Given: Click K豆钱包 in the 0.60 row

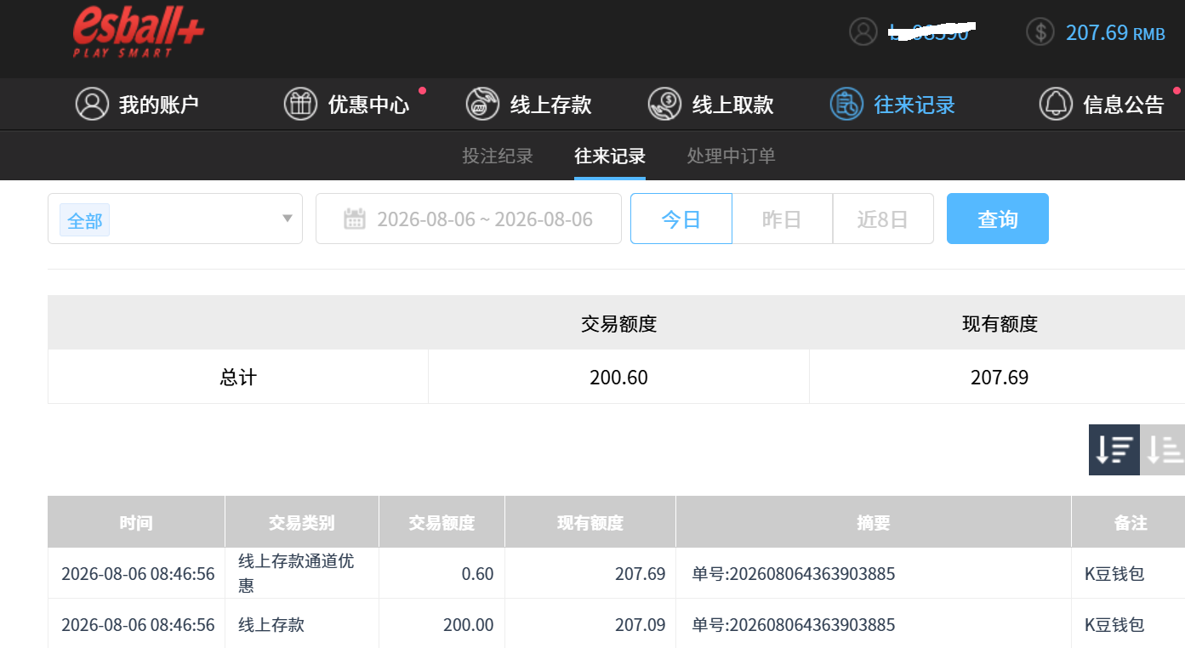Looking at the screenshot, I should click(x=1114, y=573).
